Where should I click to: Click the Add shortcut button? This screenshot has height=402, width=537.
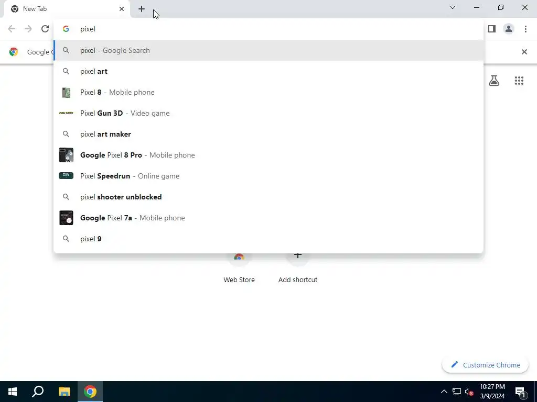tap(298, 269)
